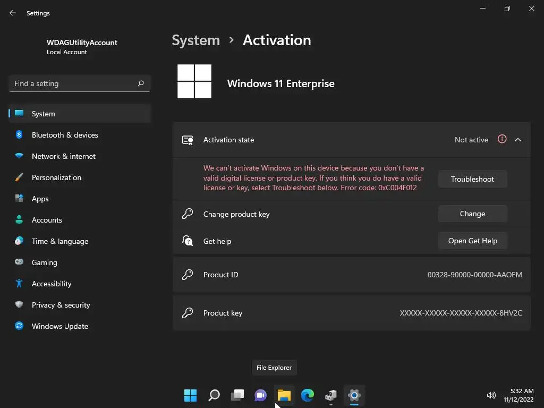The height and width of the screenshot is (408, 544).
Task: Open Bluetooth & devices settings
Action: [80, 134]
